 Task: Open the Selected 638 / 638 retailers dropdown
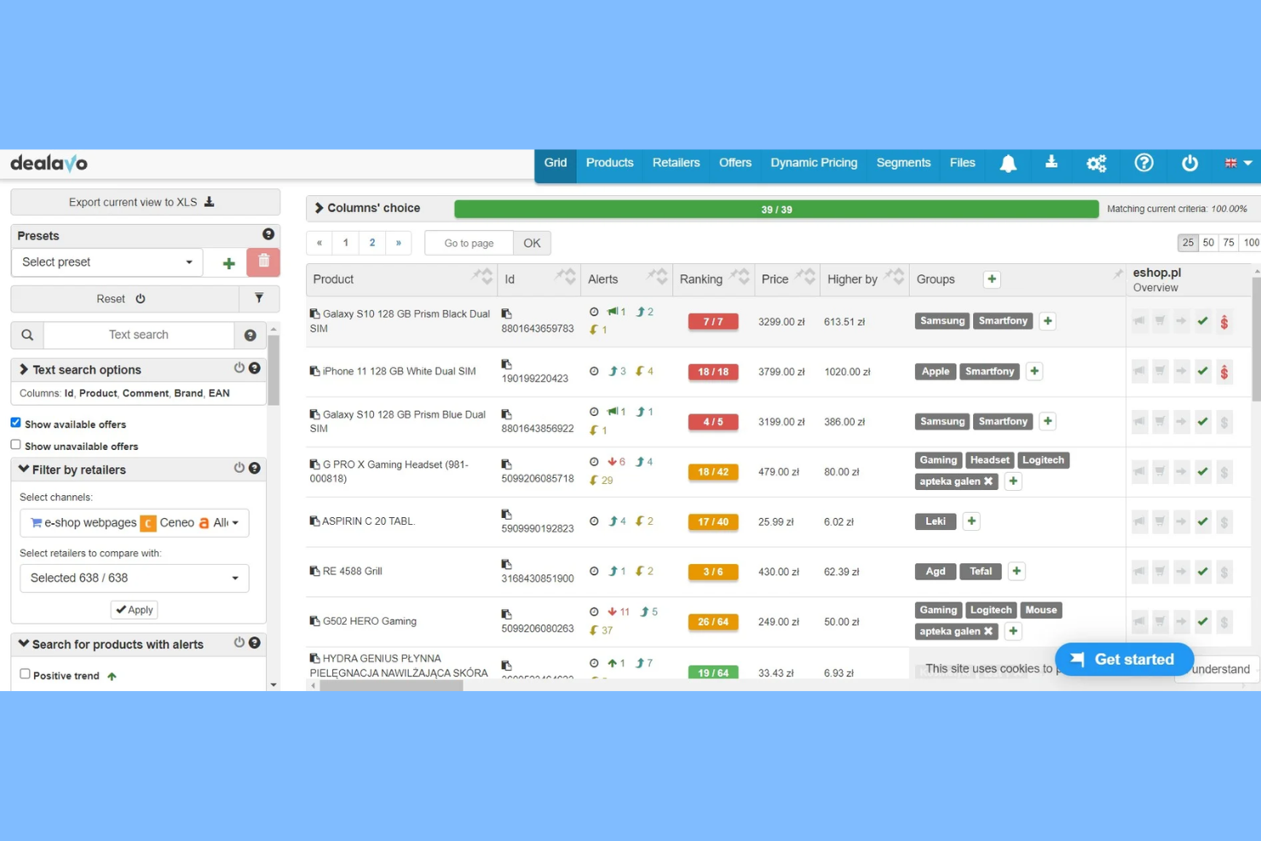point(134,578)
